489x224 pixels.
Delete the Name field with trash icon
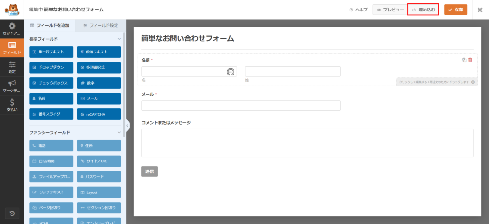click(470, 60)
